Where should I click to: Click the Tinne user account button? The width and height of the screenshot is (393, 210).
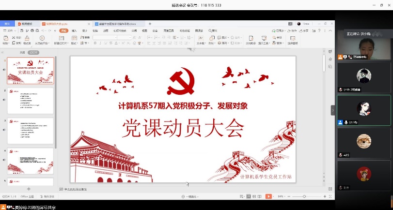pos(303,24)
